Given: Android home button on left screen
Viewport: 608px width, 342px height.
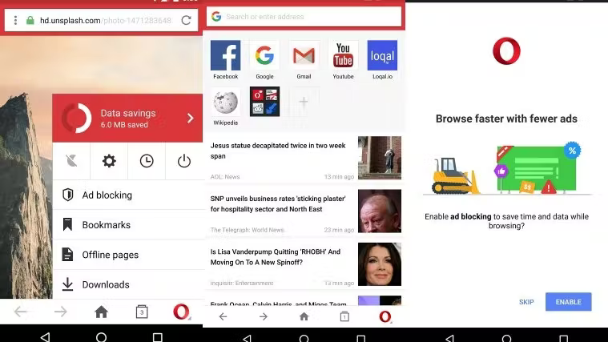Looking at the screenshot, I should pyautogui.click(x=101, y=337).
